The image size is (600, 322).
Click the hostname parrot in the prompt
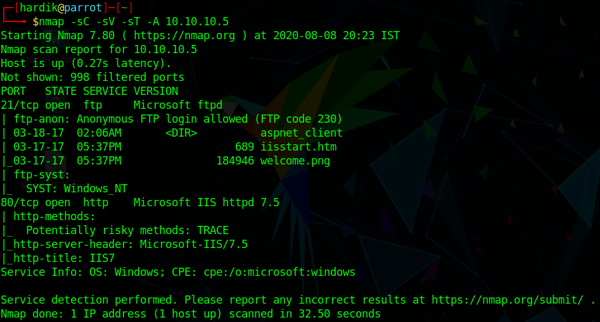[x=83, y=8]
